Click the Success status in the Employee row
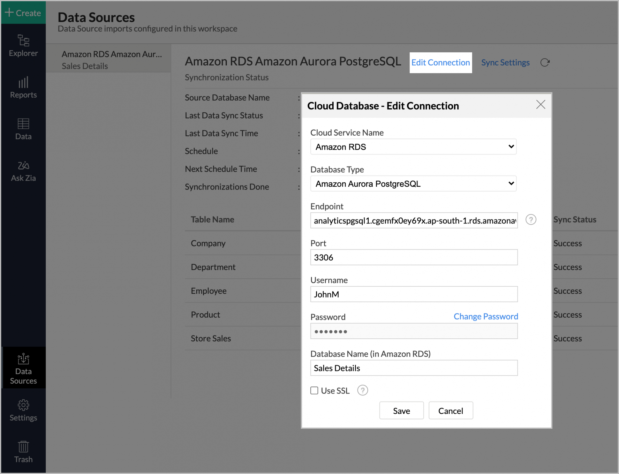The width and height of the screenshot is (619, 474). point(567,291)
